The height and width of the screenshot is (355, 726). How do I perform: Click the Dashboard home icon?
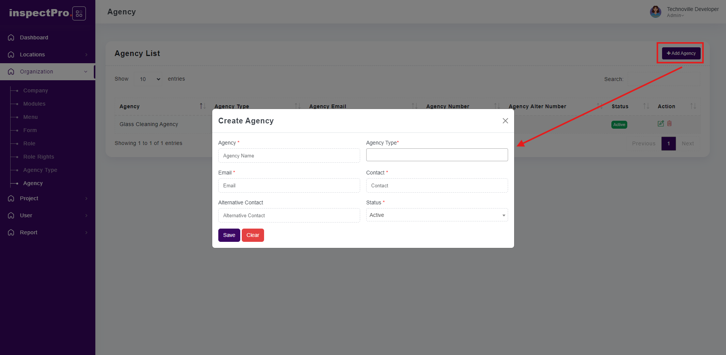click(11, 37)
